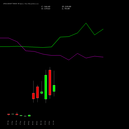Select the tallest red candlestick body

click(x=50, y=83)
